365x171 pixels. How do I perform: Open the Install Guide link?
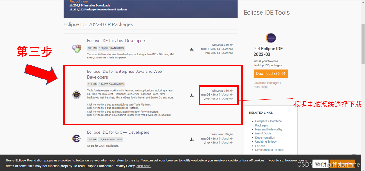pyautogui.click(x=263, y=133)
